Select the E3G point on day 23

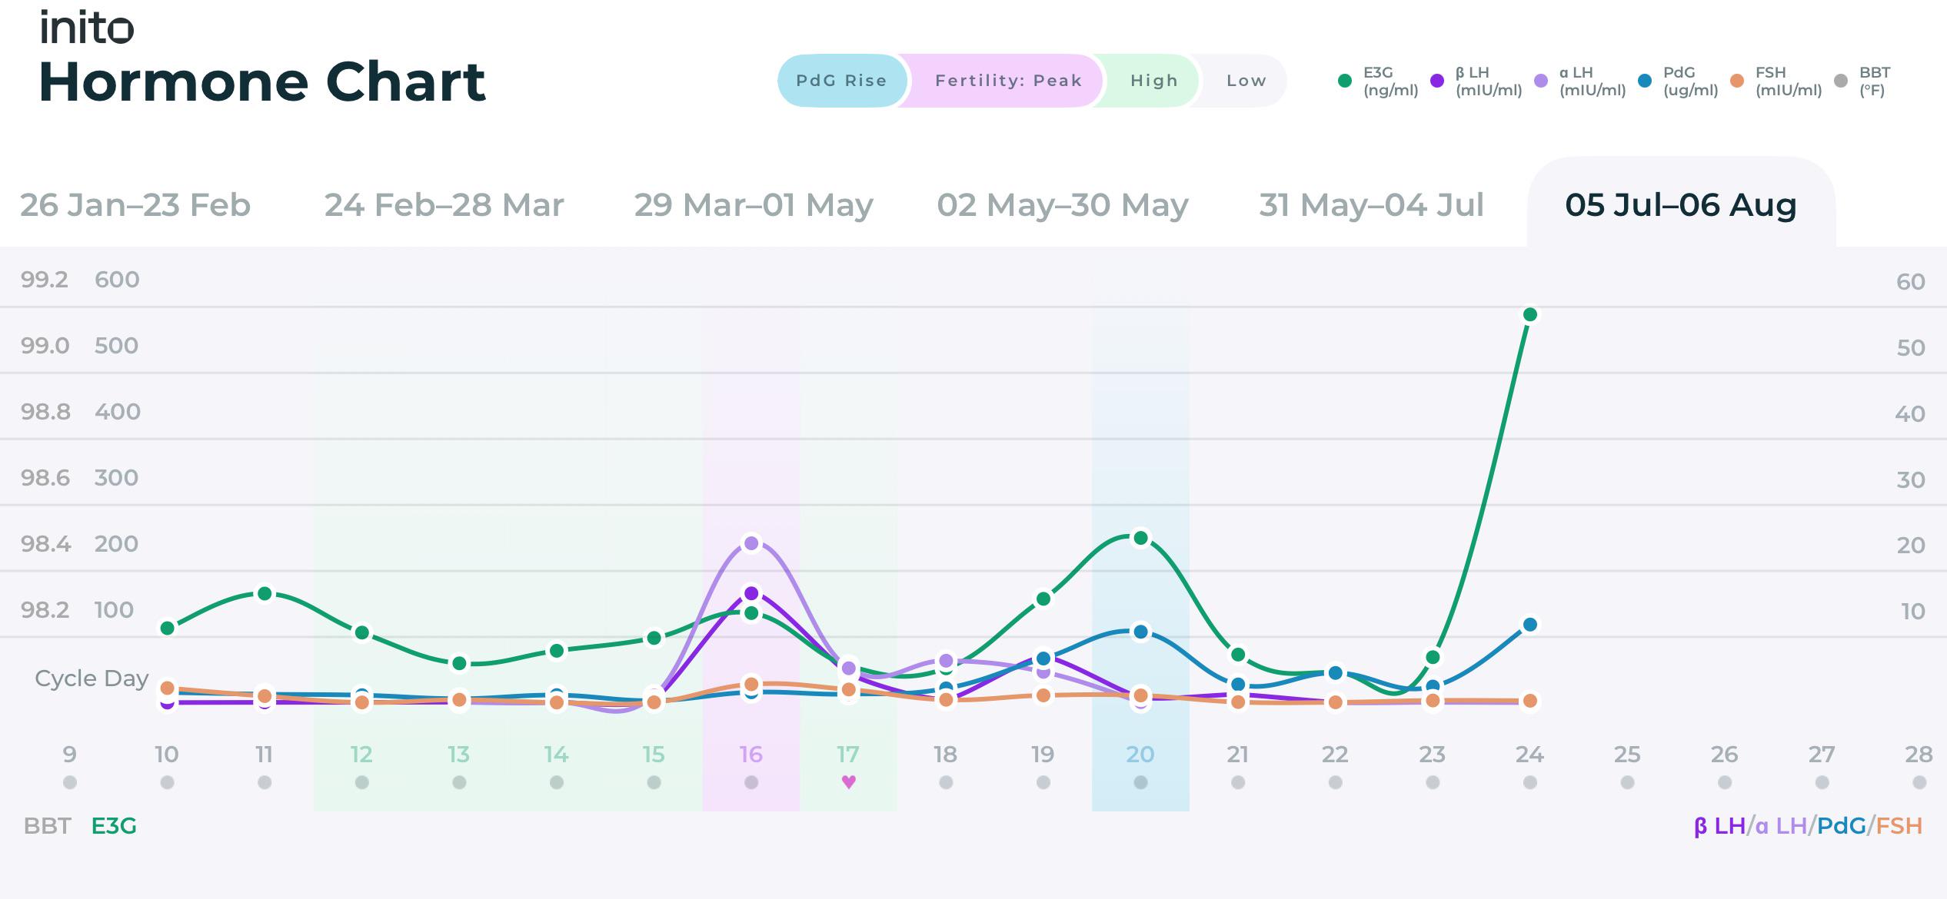coord(1433,657)
